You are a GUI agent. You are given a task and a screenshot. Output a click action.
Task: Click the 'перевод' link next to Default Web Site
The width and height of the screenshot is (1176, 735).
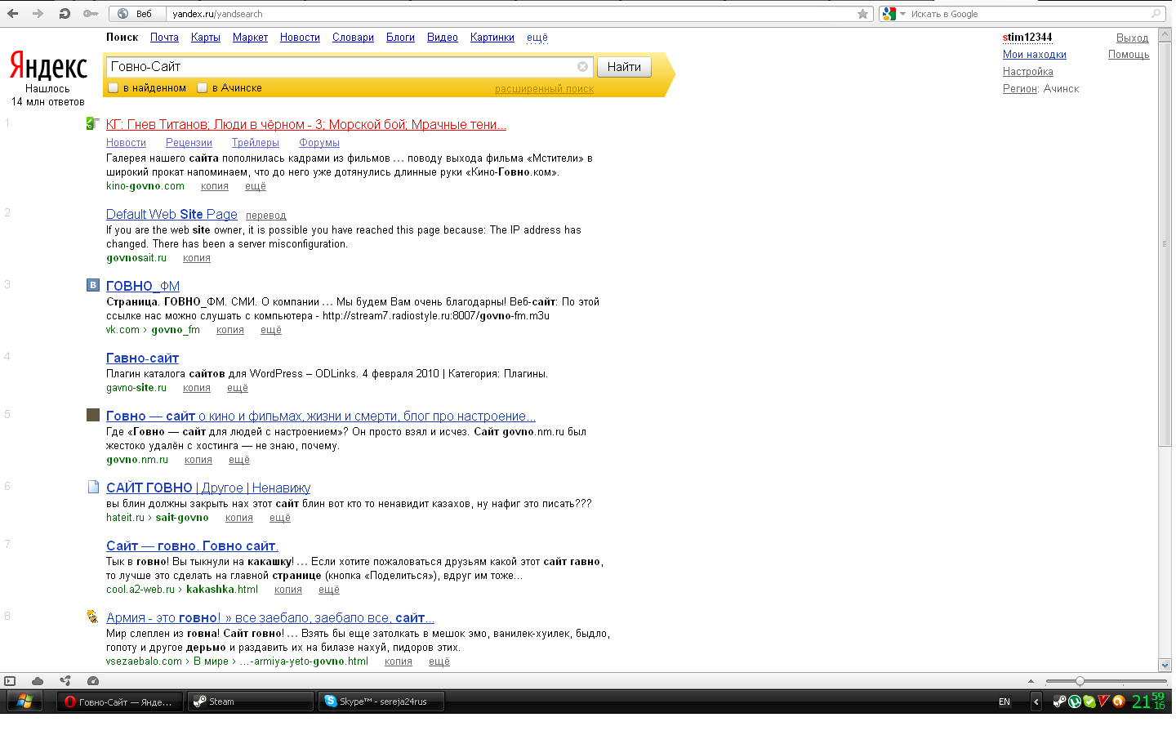266,216
